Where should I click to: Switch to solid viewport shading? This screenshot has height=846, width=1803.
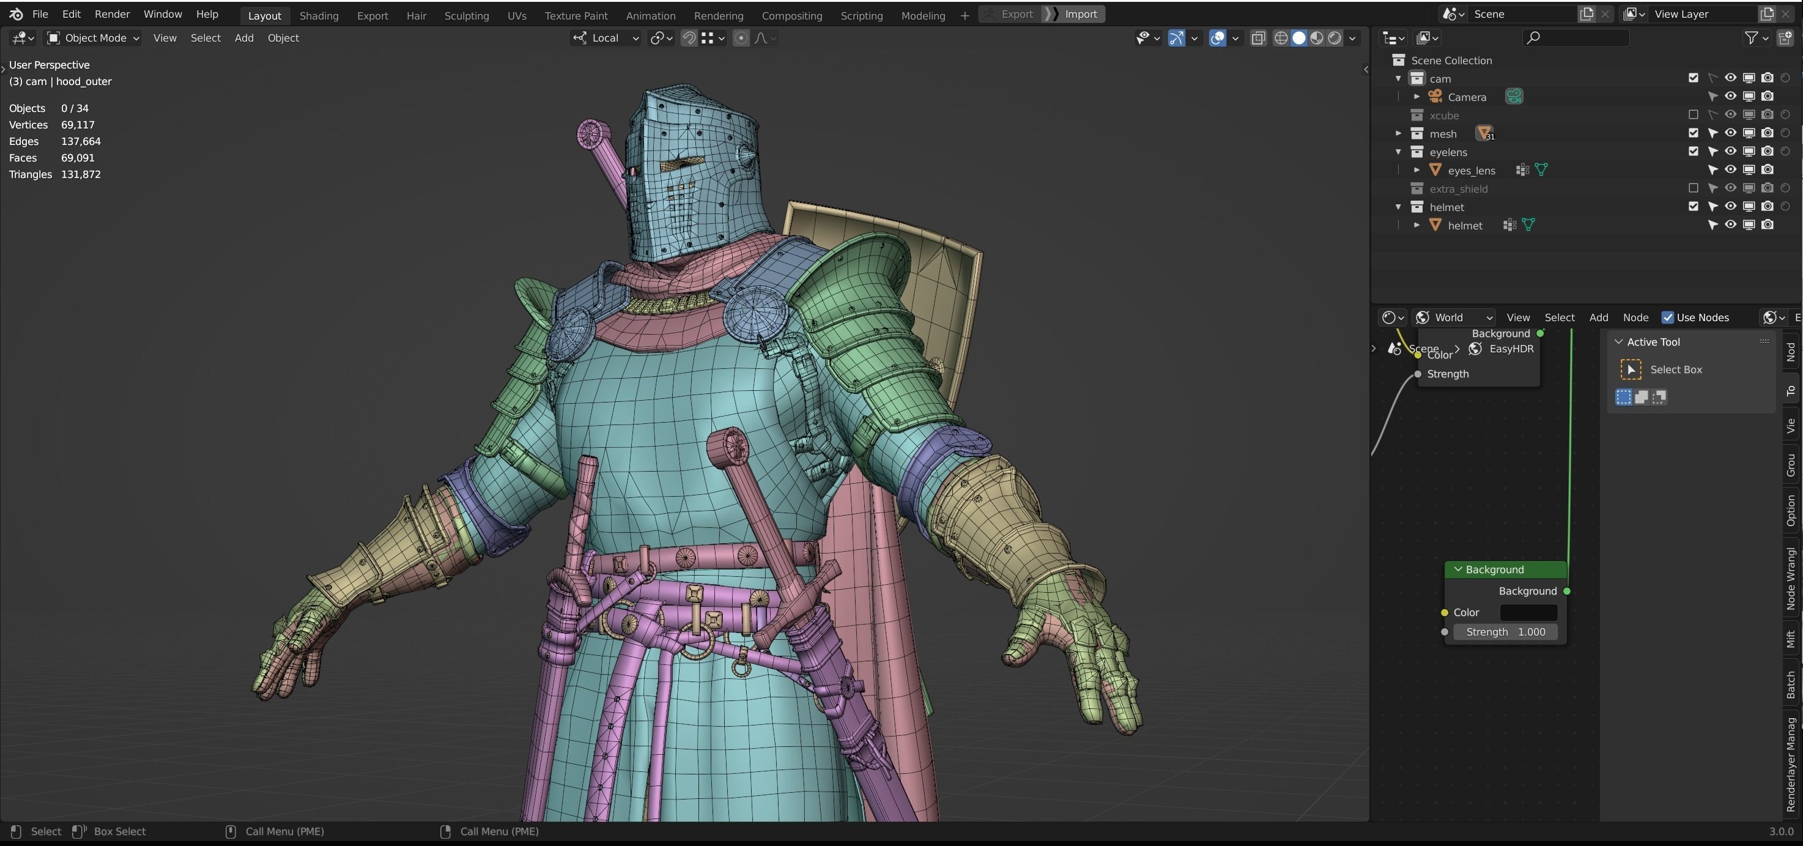coord(1299,38)
